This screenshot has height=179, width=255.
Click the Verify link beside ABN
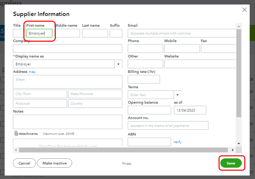tap(177, 142)
